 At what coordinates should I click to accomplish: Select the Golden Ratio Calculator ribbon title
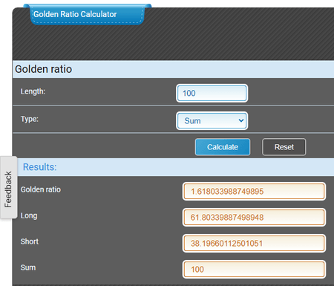(75, 14)
